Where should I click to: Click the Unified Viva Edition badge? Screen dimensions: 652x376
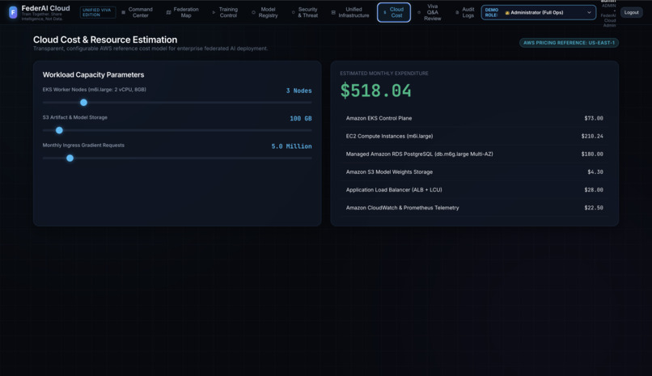pyautogui.click(x=97, y=12)
